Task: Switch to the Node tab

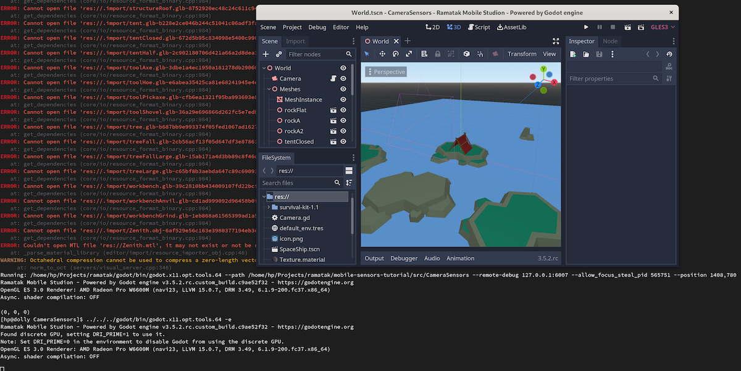Action: [x=609, y=41]
